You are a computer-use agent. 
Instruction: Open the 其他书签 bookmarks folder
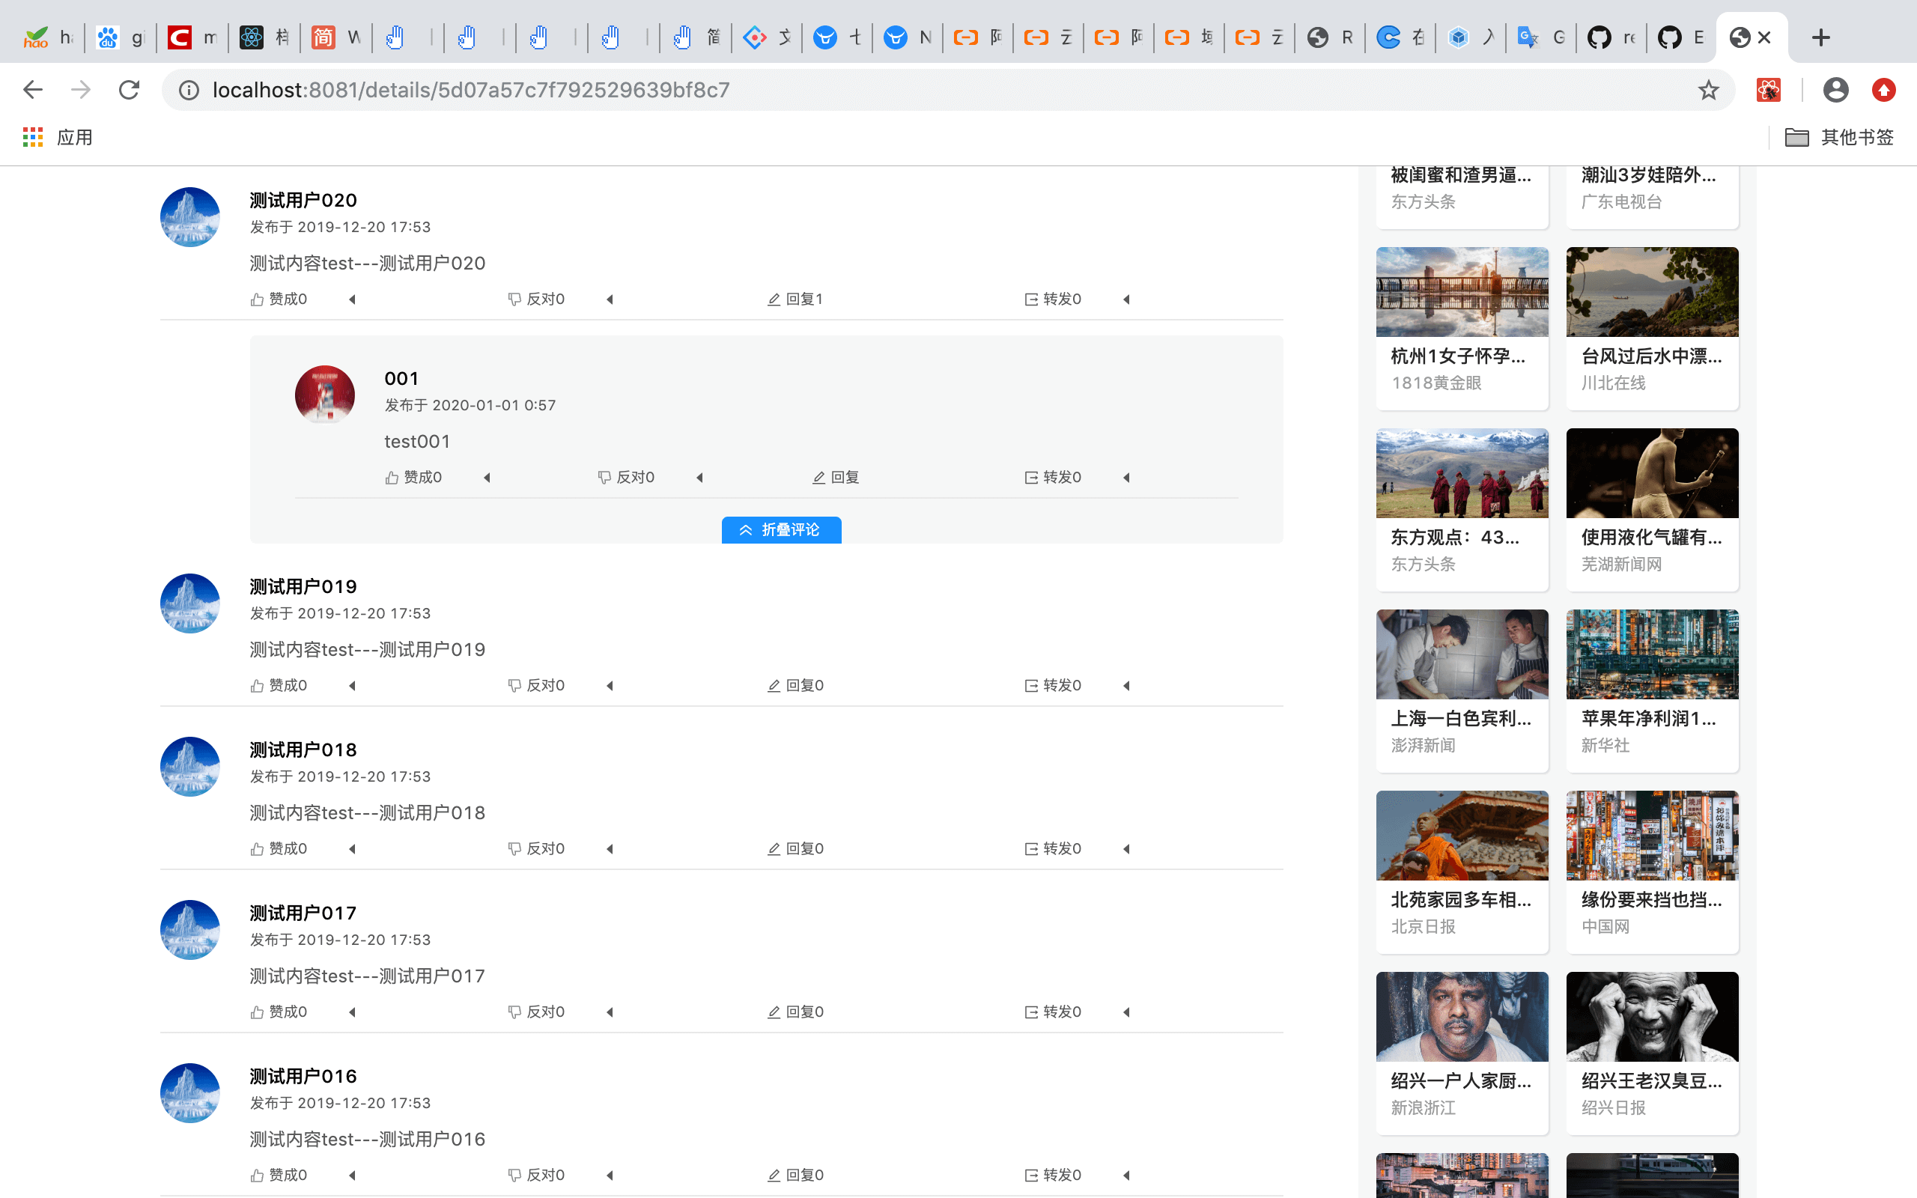pos(1838,137)
